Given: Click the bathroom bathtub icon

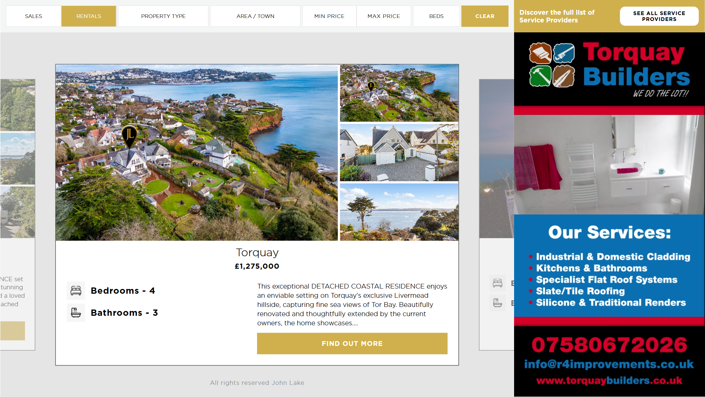Looking at the screenshot, I should point(76,313).
